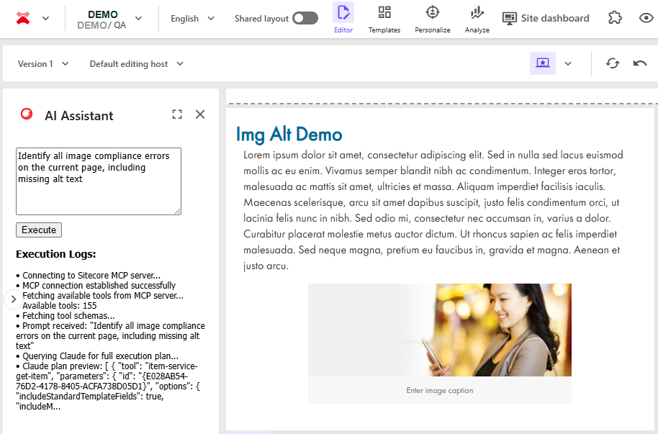Click the Sitecore logo icon
This screenshot has height=434, width=658.
23,19
